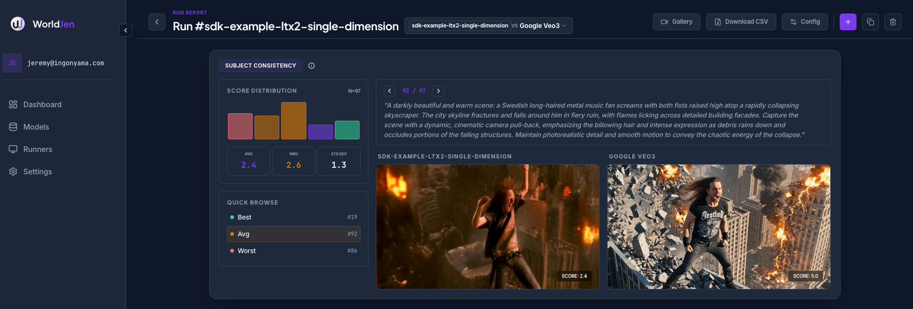Select the tallest orange score distribution bar

coord(293,121)
